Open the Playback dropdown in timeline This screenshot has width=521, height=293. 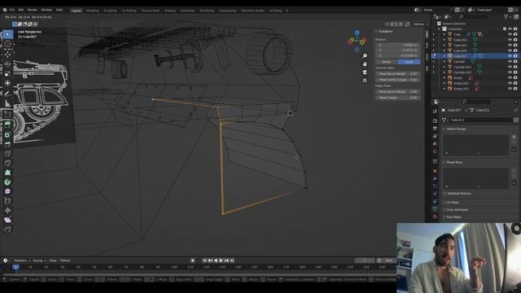point(22,260)
